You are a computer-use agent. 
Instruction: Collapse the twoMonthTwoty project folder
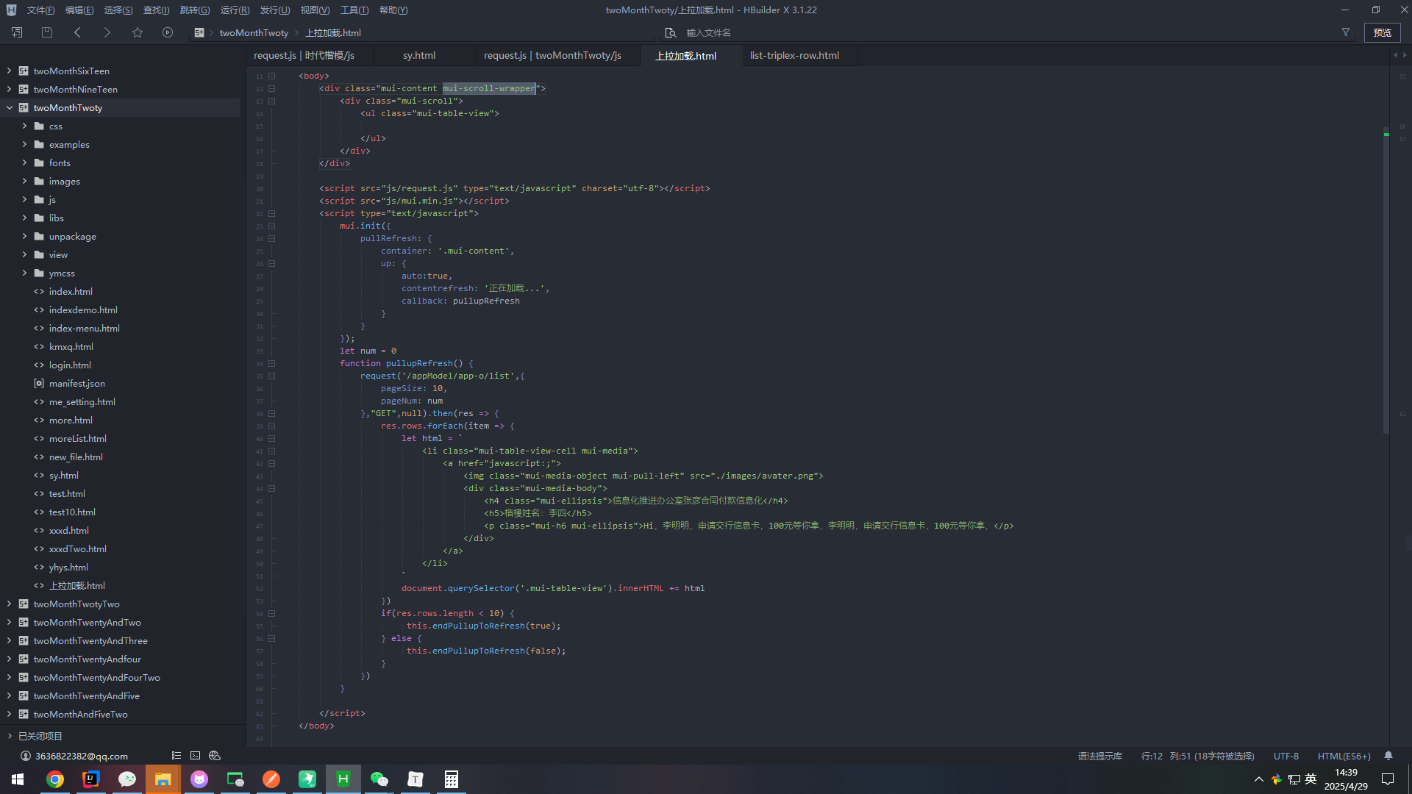[x=10, y=107]
